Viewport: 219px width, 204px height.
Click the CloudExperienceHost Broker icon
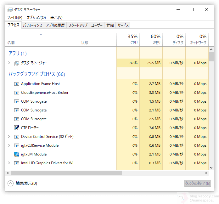[17, 93]
